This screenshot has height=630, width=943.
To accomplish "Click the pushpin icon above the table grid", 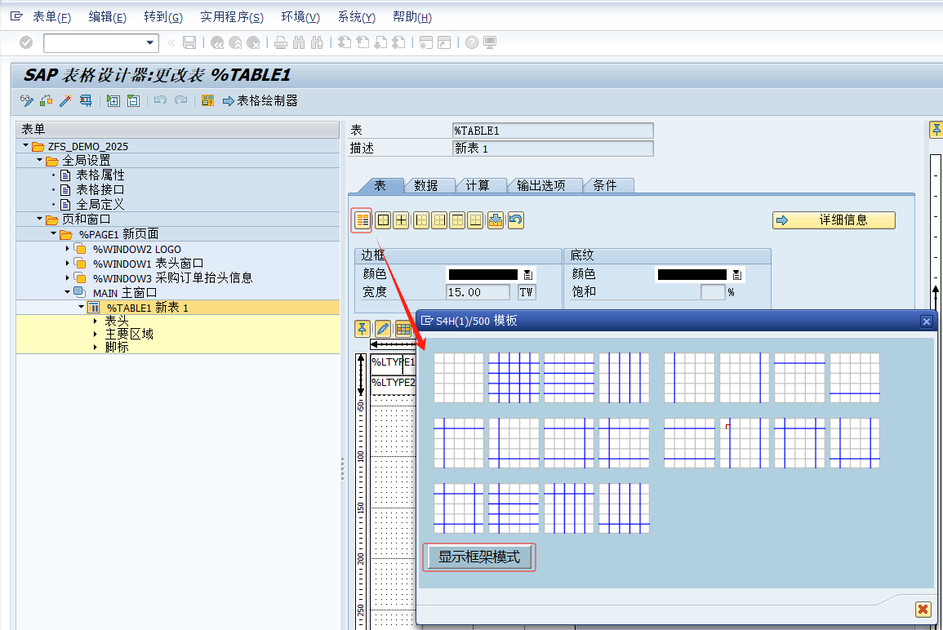I will click(362, 328).
